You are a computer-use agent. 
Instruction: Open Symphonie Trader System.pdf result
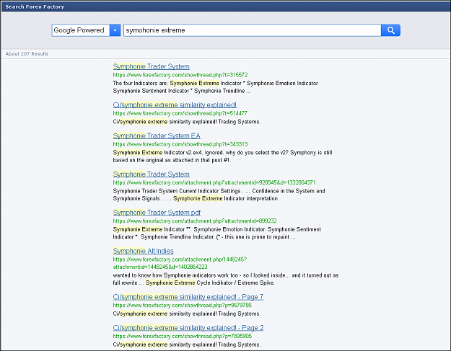tap(157, 213)
